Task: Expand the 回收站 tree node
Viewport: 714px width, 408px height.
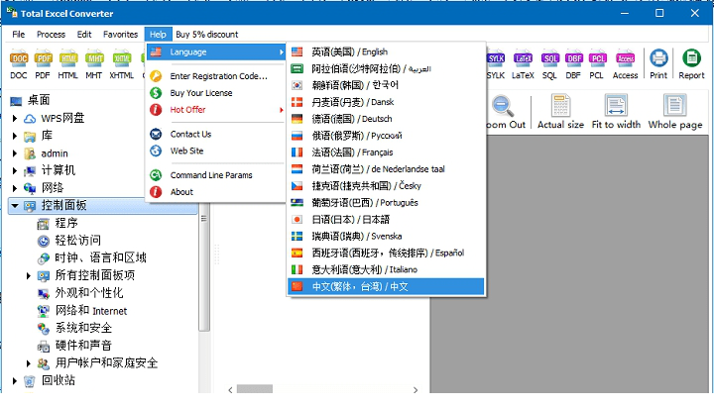Action: point(15,380)
